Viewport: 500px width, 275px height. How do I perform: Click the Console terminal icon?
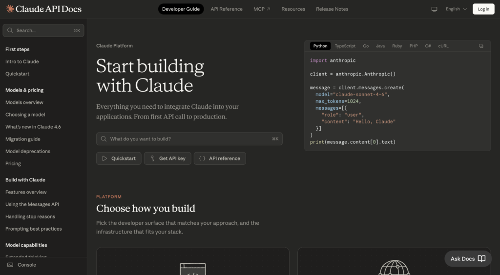pos(10,265)
